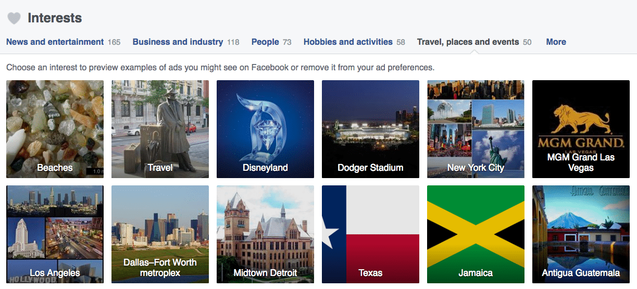
Task: Select the Texas flag tile
Action: coord(370,234)
